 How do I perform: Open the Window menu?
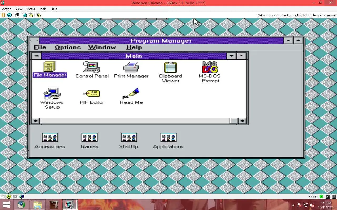coord(102,48)
